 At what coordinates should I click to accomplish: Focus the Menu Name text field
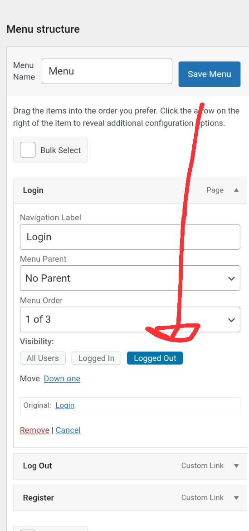107,71
